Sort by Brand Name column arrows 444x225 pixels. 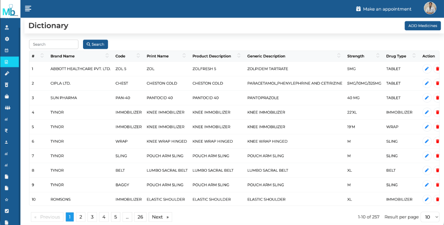coord(107,56)
